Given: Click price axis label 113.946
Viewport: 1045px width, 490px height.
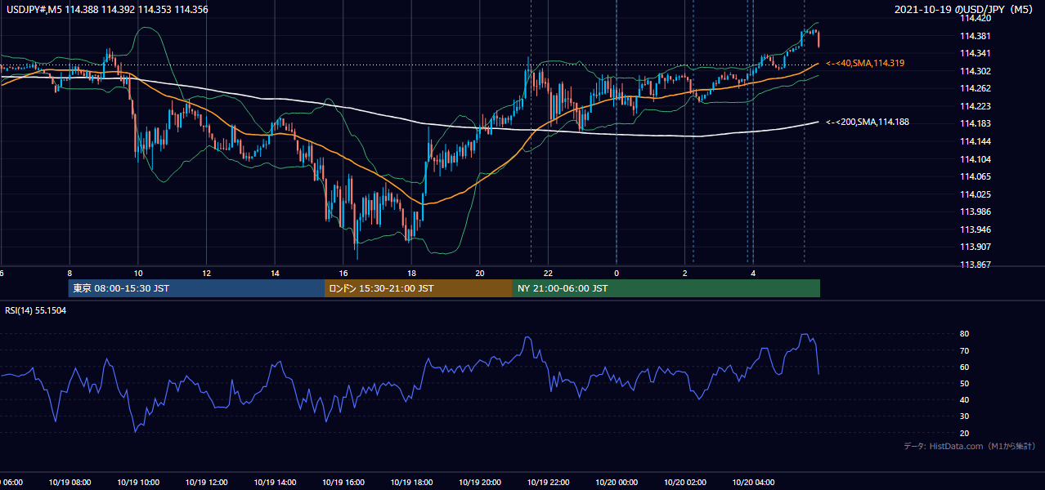Looking at the screenshot, I should coord(975,229).
